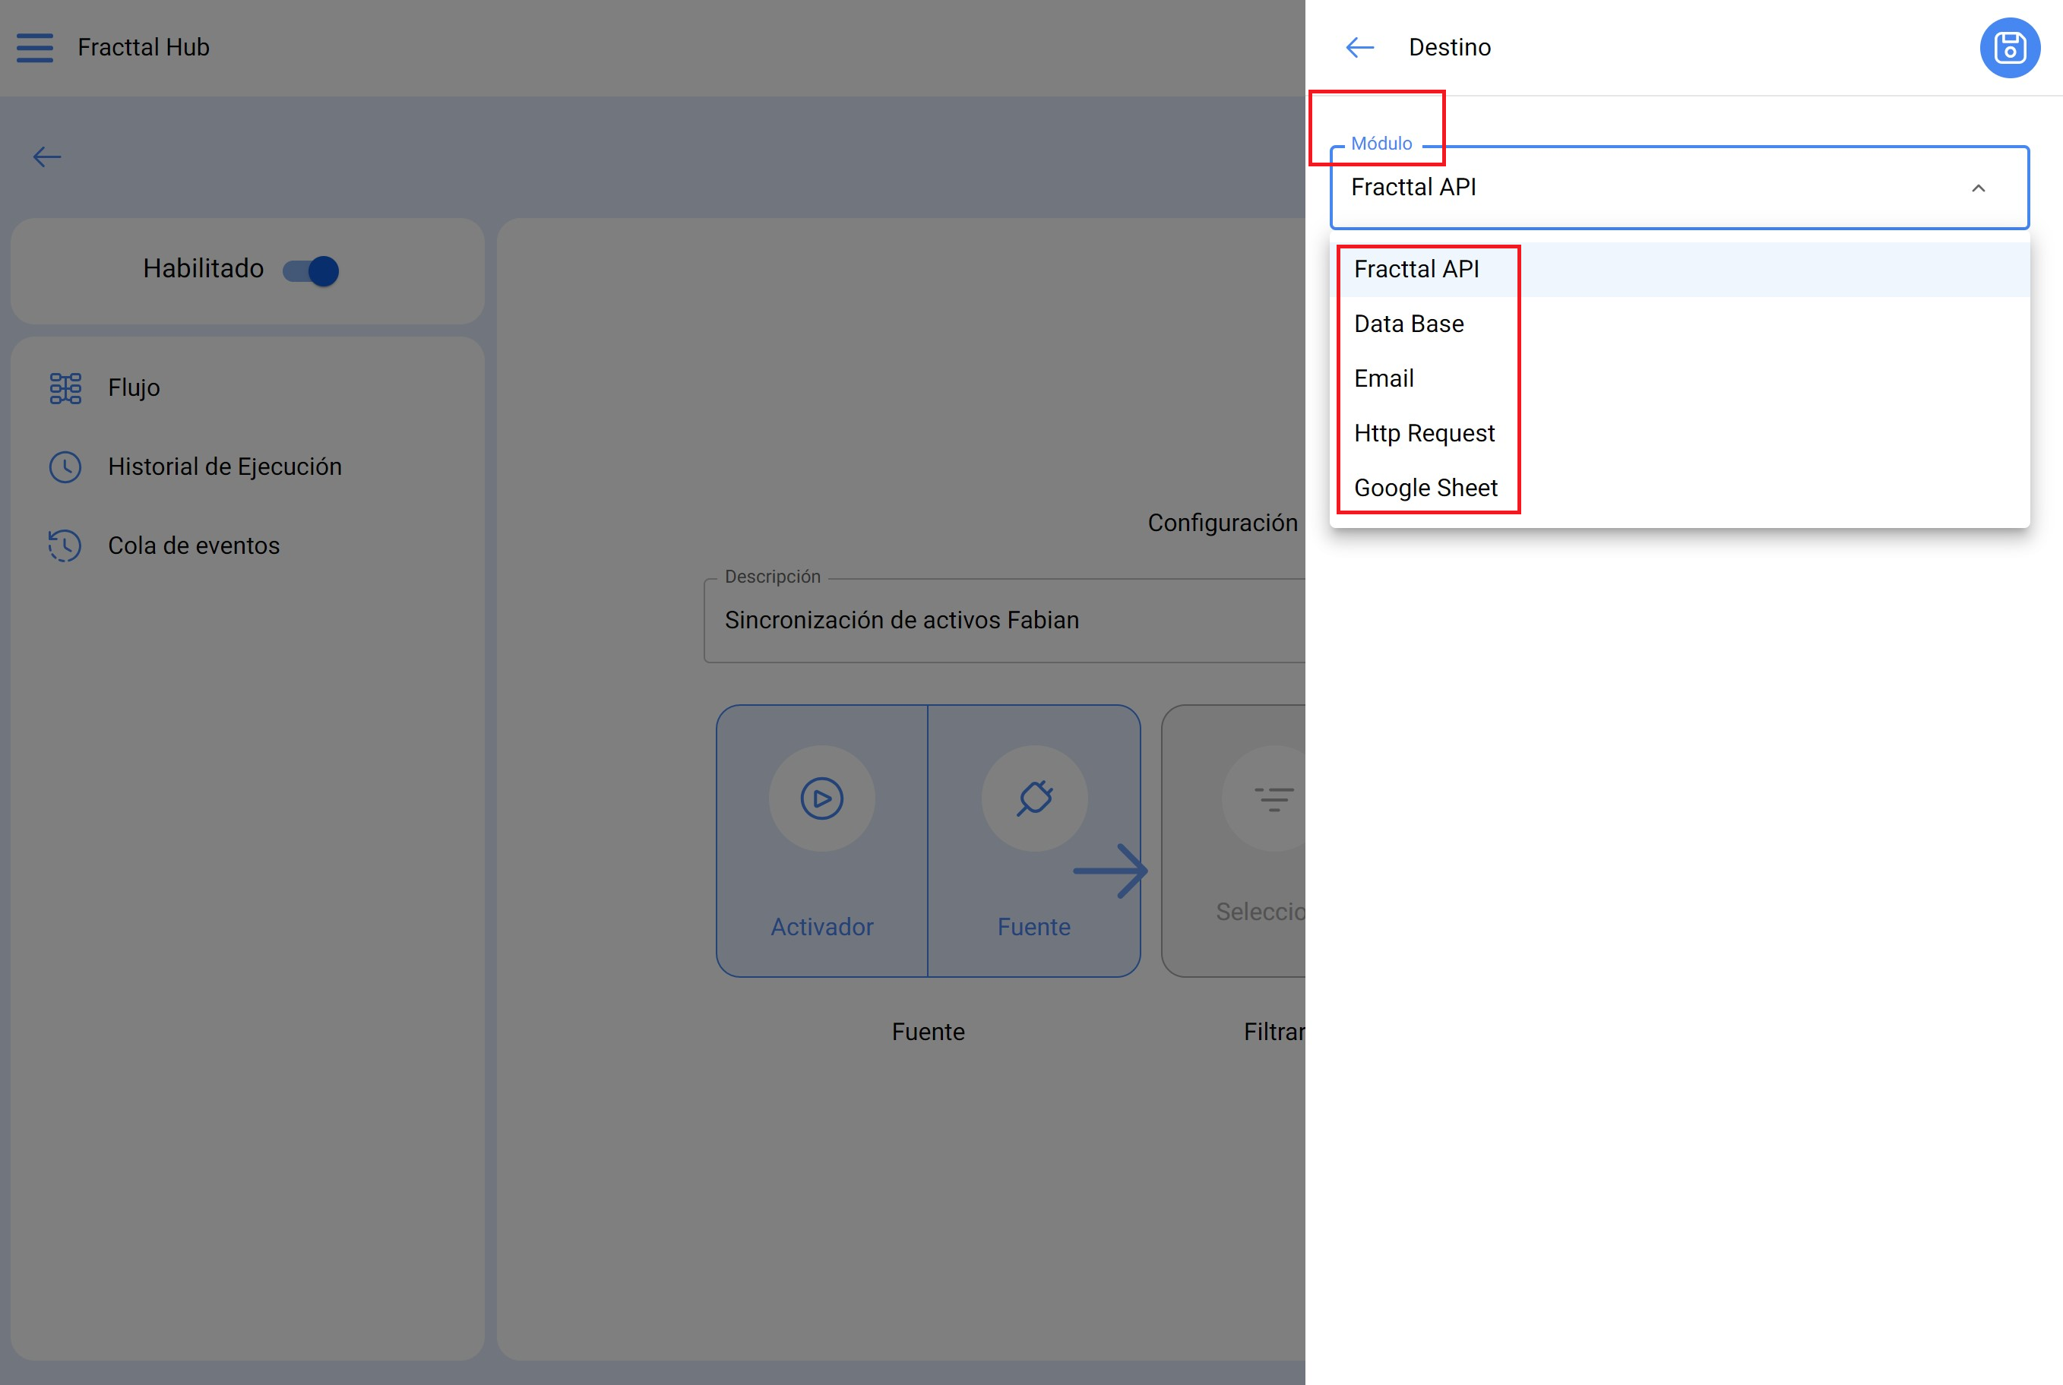Pick Http Request module option
The width and height of the screenshot is (2063, 1385).
tap(1679, 434)
